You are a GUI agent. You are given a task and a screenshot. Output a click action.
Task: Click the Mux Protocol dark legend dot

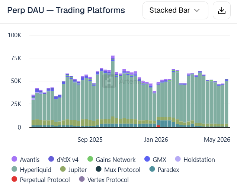click(x=99, y=169)
